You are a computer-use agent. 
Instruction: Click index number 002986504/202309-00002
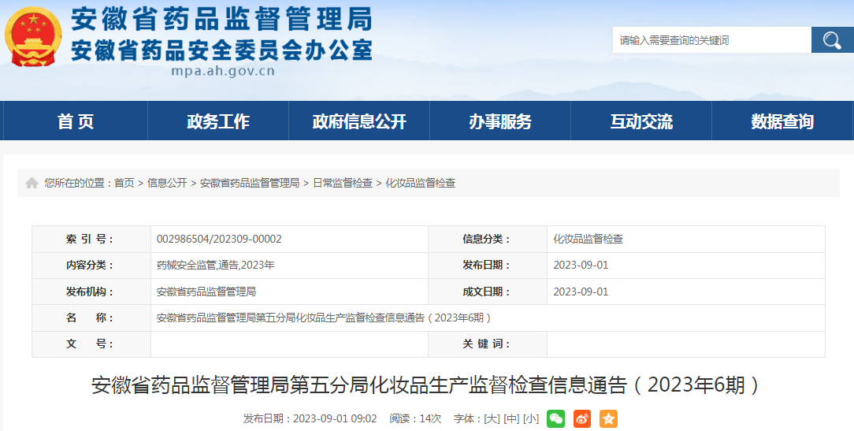click(219, 240)
